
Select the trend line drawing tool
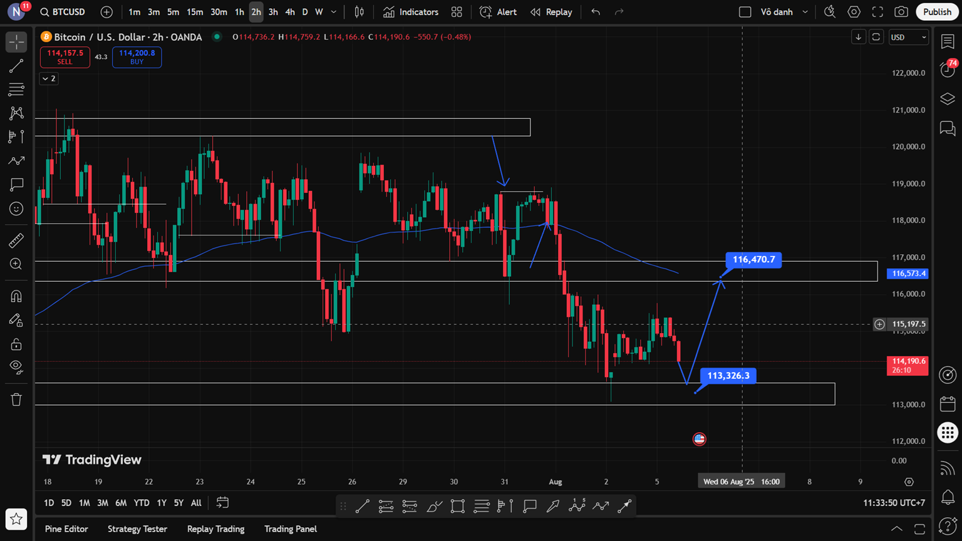[16, 66]
